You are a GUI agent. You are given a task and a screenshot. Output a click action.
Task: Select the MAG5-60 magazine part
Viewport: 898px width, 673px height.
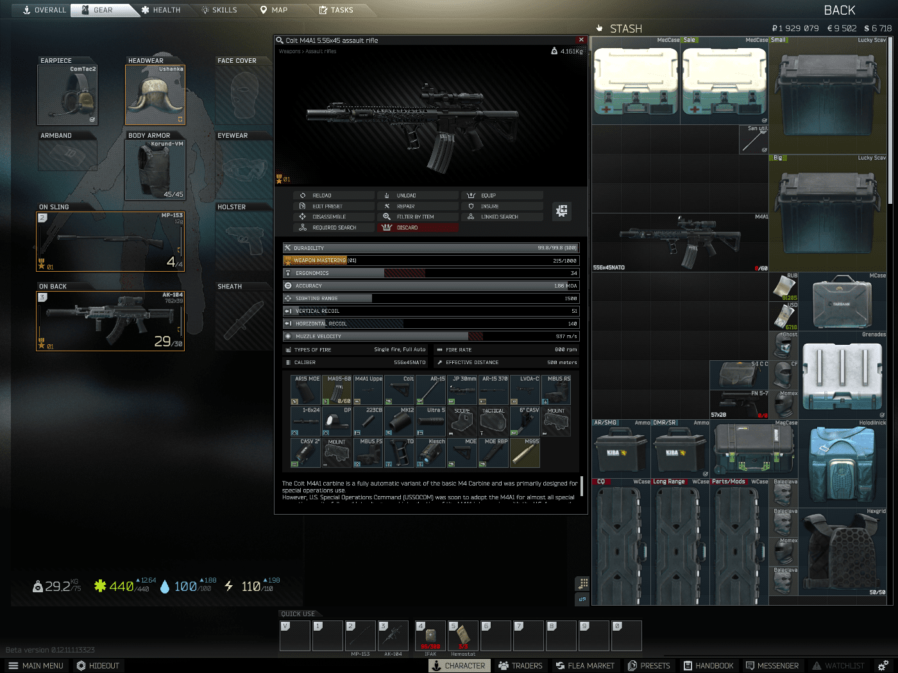337,390
